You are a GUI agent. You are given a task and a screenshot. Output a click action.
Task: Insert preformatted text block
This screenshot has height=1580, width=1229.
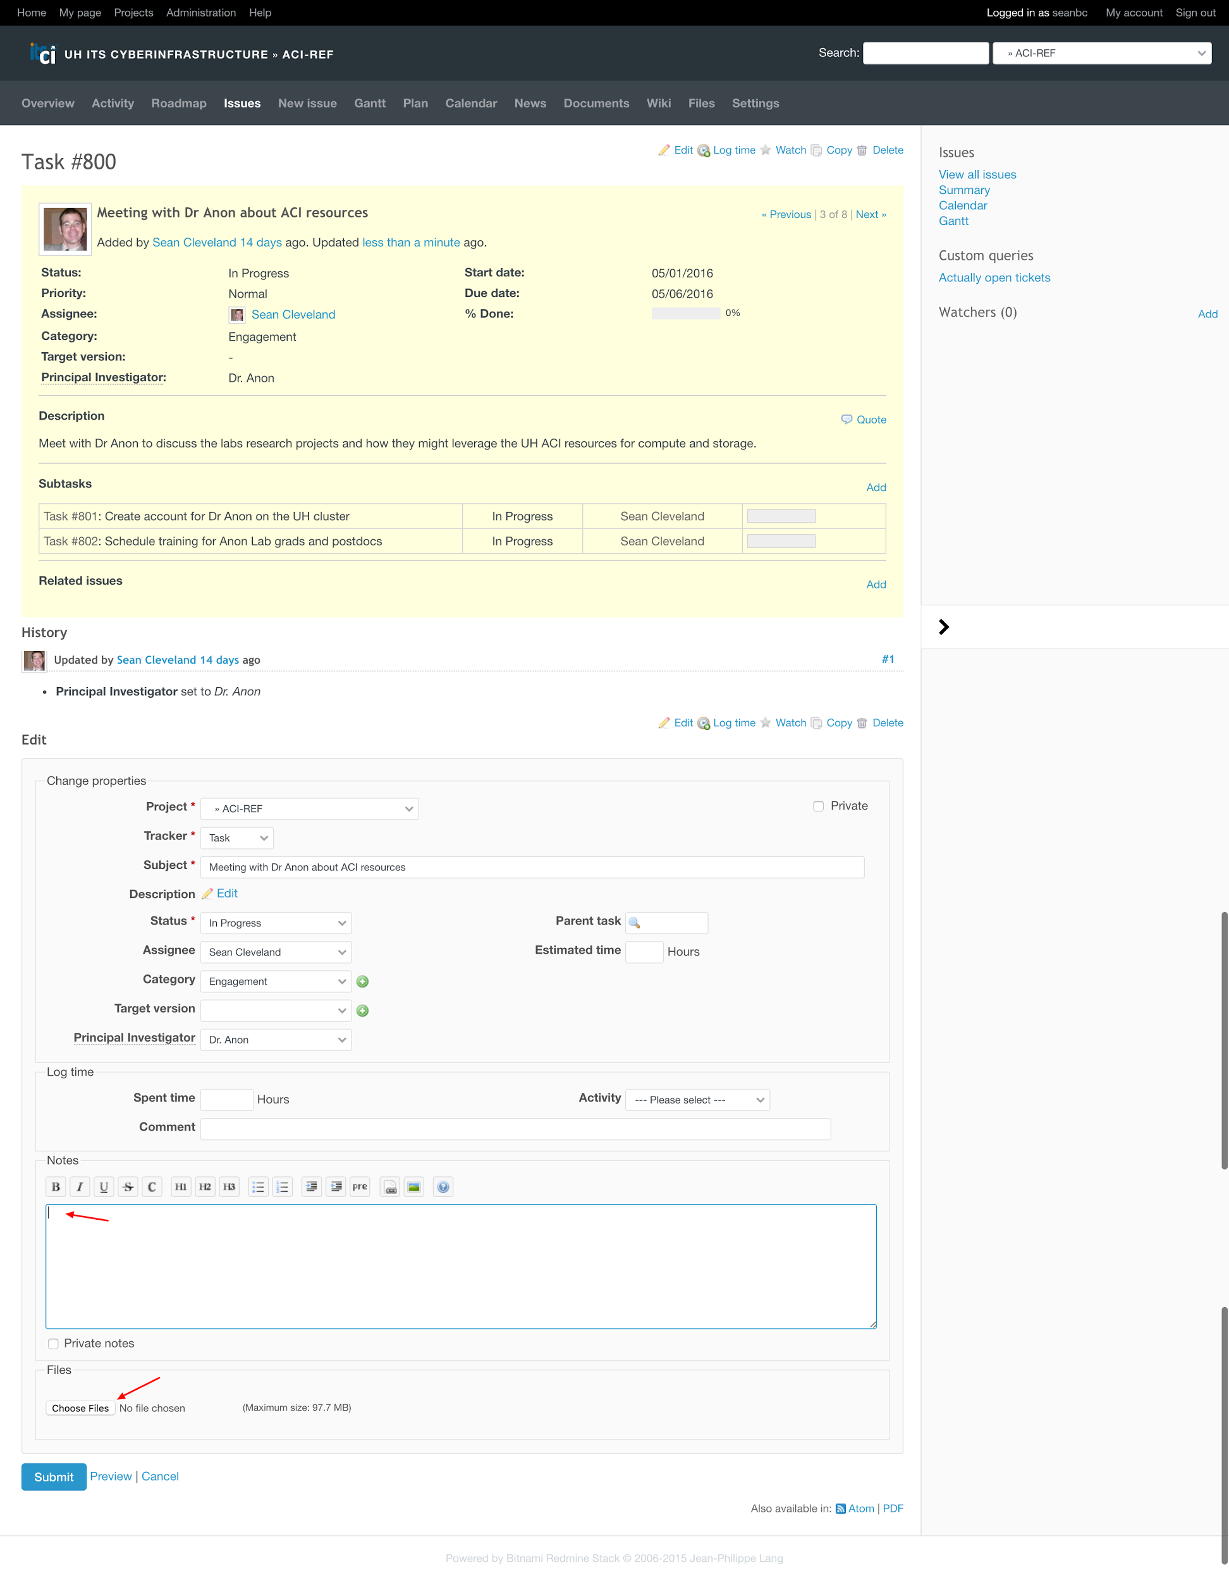pyautogui.click(x=360, y=1186)
